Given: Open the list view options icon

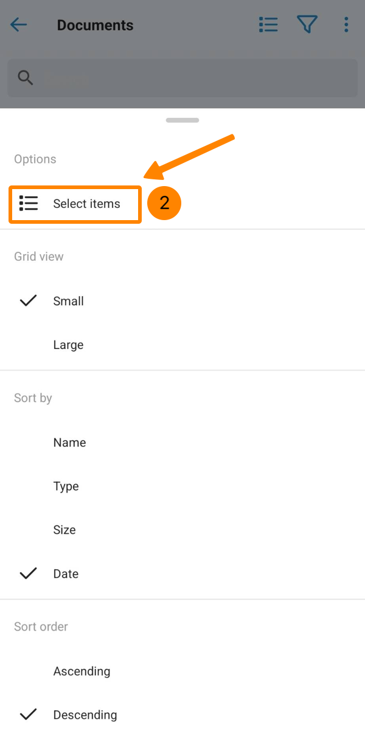Looking at the screenshot, I should 268,25.
